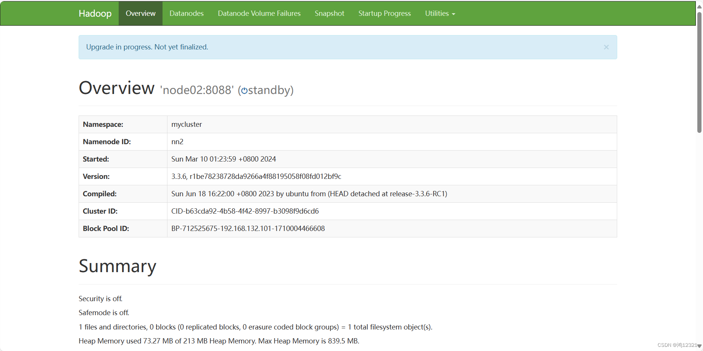This screenshot has width=703, height=351.
Task: Click the Namespace: row label
Action: pos(103,124)
